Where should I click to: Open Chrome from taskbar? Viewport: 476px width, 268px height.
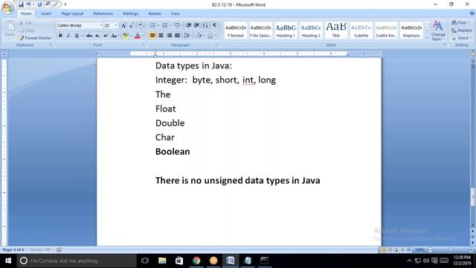[x=196, y=261]
